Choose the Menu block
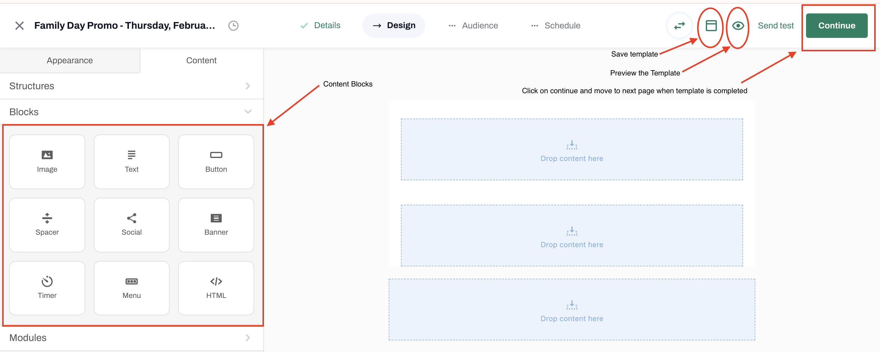 (131, 288)
